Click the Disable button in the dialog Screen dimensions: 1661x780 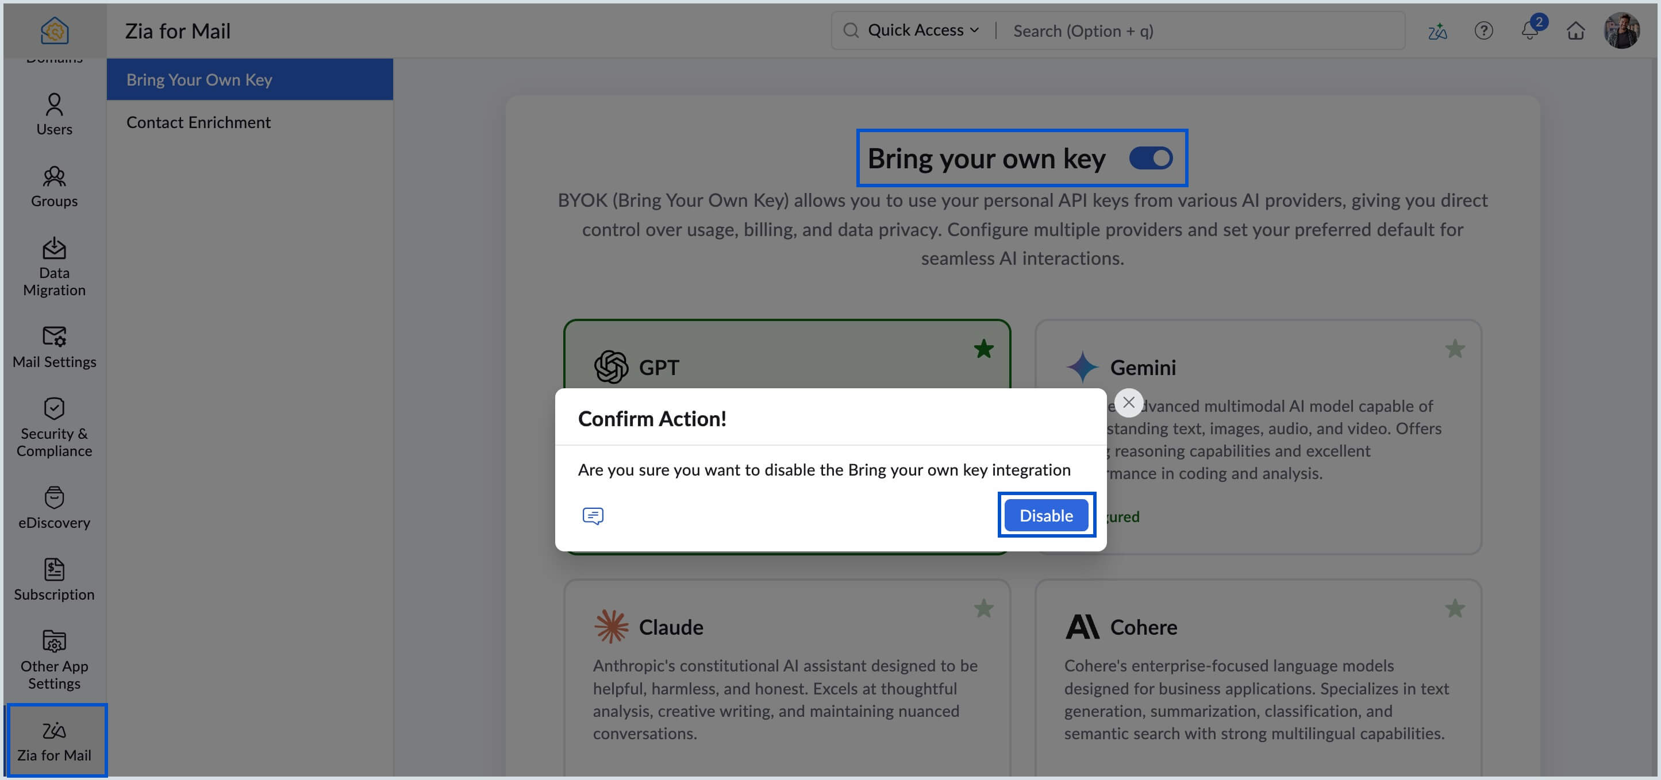click(1045, 515)
